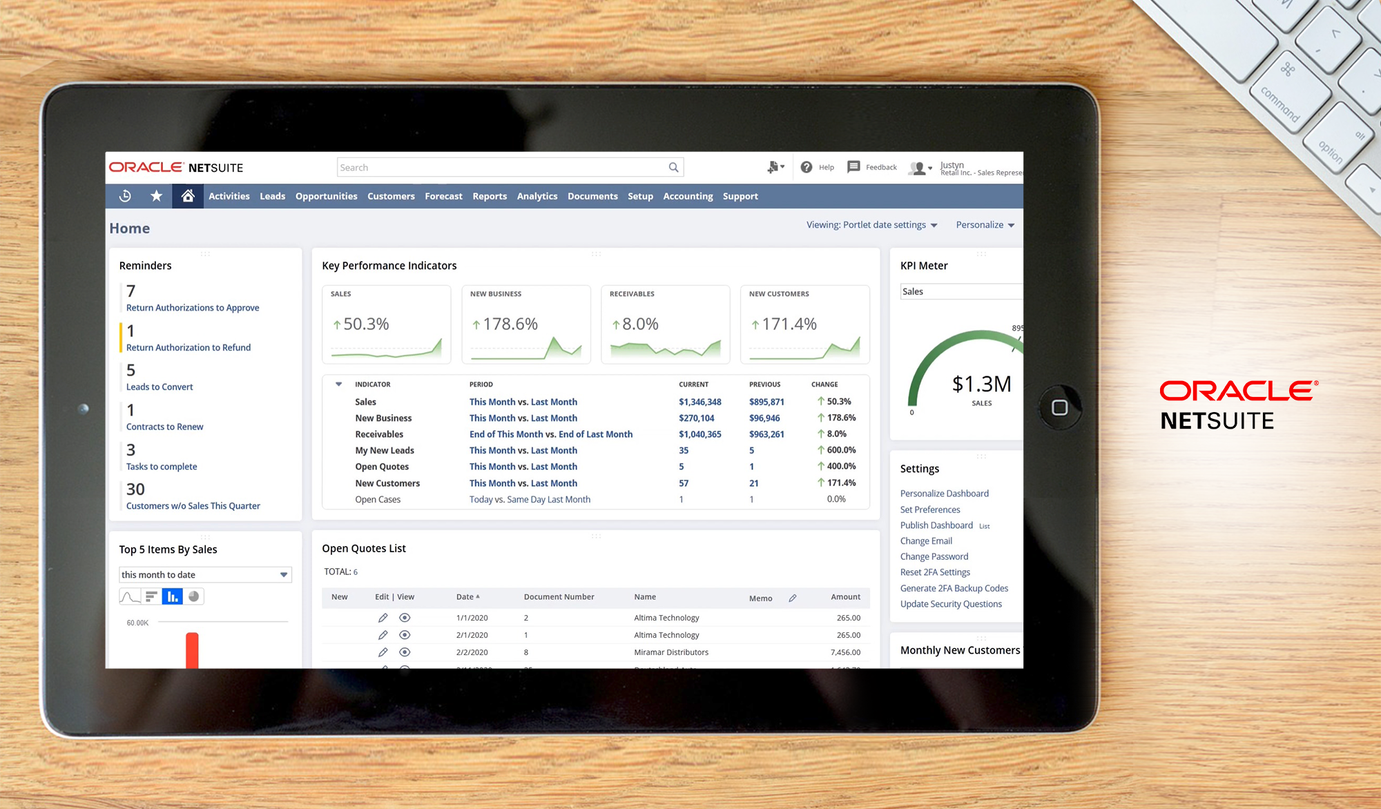Open Feedback via the speech bubble icon
Viewport: 1381px width, 809px height.
853,167
